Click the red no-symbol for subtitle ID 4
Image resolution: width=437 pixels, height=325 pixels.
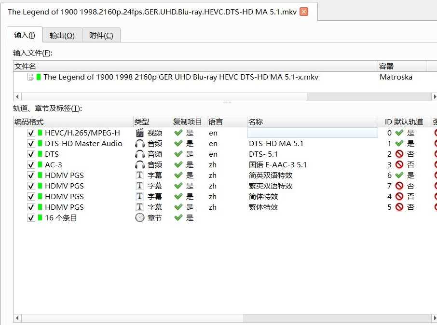(x=399, y=196)
